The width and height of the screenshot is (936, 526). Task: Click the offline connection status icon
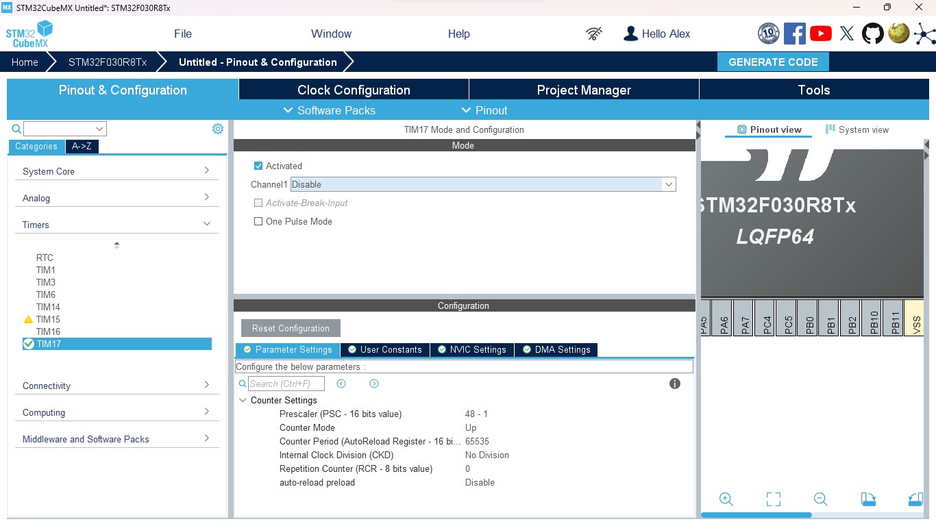(594, 34)
